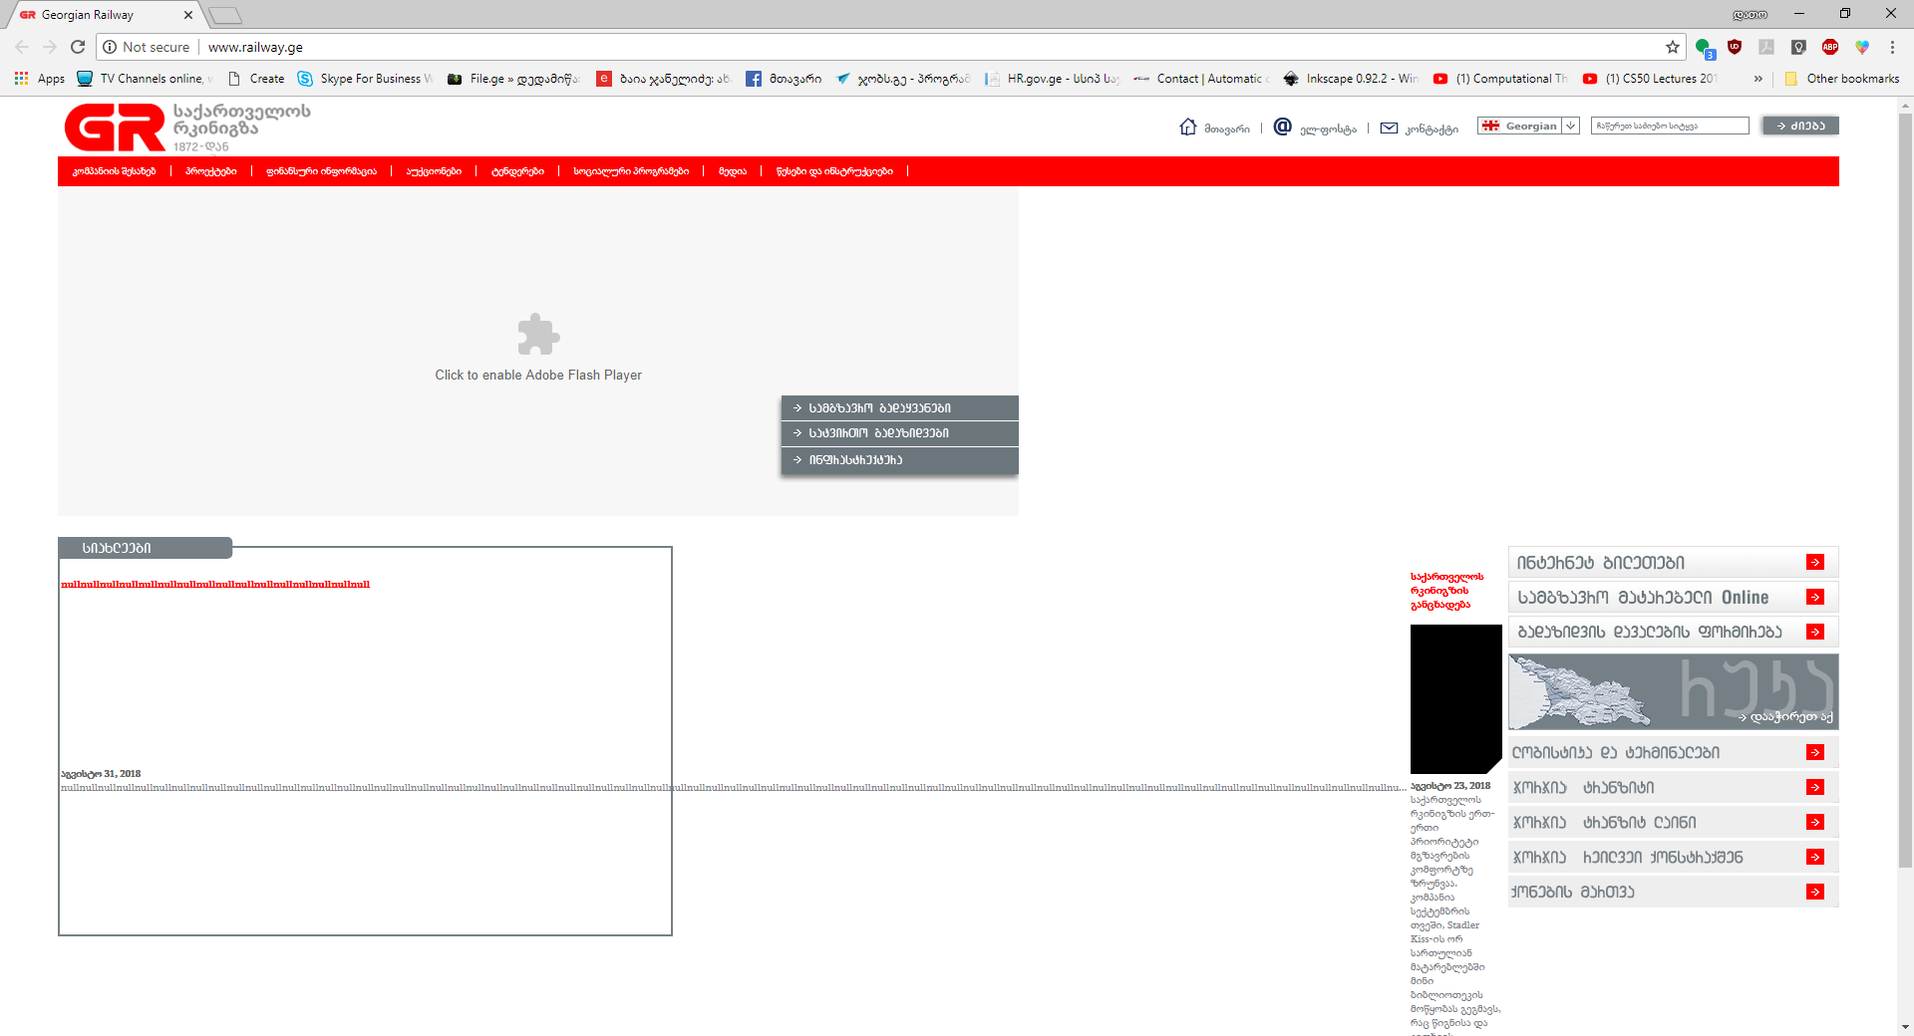Click red arrow beside ქონების მართვა
The width and height of the screenshot is (1914, 1036).
[x=1815, y=893]
